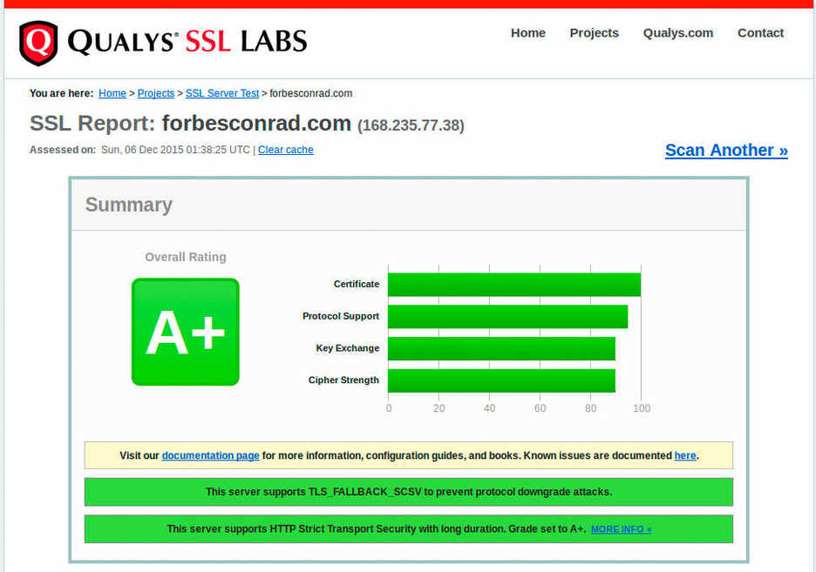816x572 pixels.
Task: Open the SSL Server Test breadcrumb link
Action: coord(222,93)
